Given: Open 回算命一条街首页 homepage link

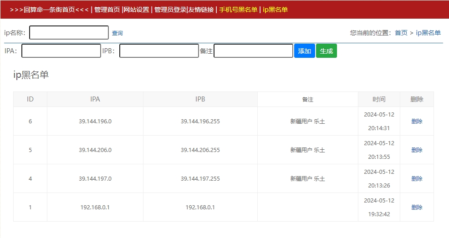Looking at the screenshot, I should coord(49,10).
